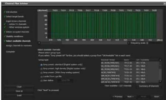
Task: Select the TV37-40 band row
Action: pos(130,82)
